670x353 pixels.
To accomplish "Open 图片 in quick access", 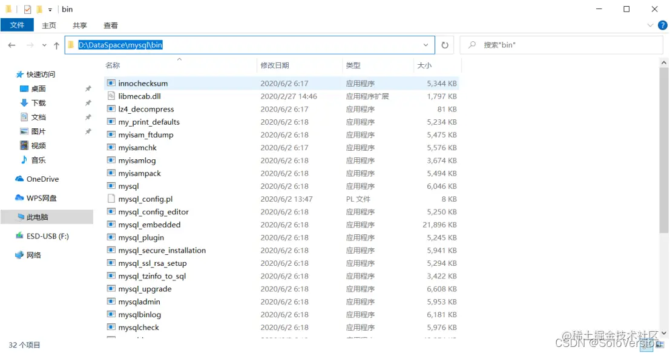I will (x=38, y=131).
